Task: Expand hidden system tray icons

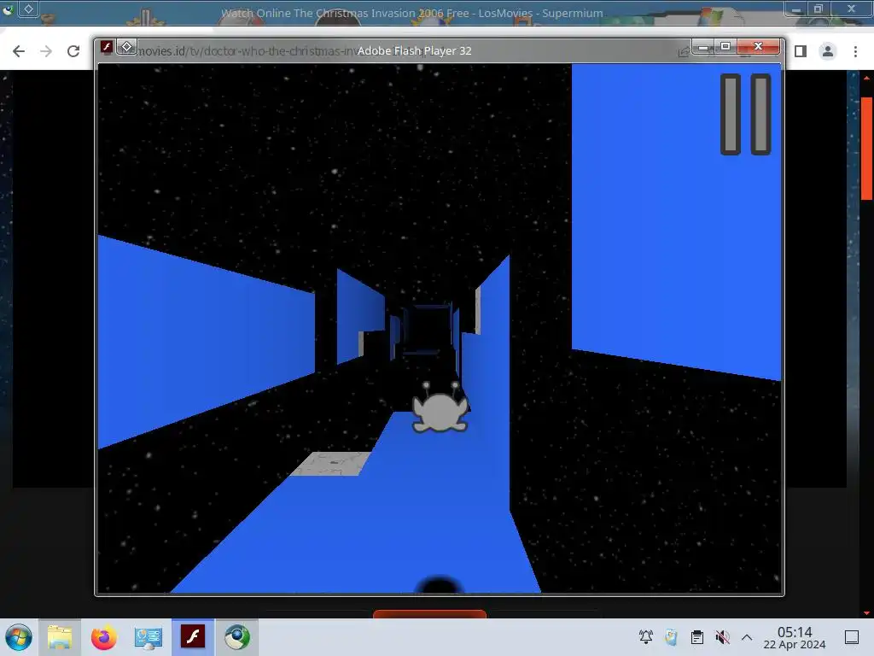Action: (747, 637)
